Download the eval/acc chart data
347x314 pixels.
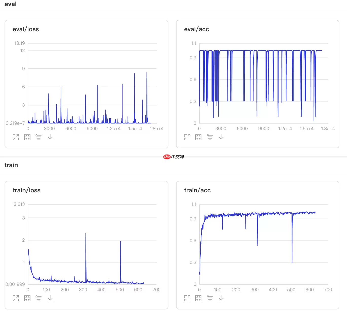(x=221, y=137)
